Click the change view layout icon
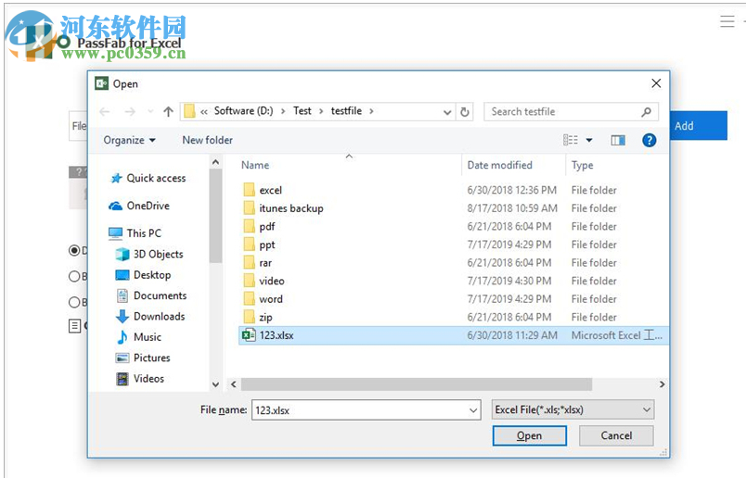746x478 pixels. (x=571, y=140)
